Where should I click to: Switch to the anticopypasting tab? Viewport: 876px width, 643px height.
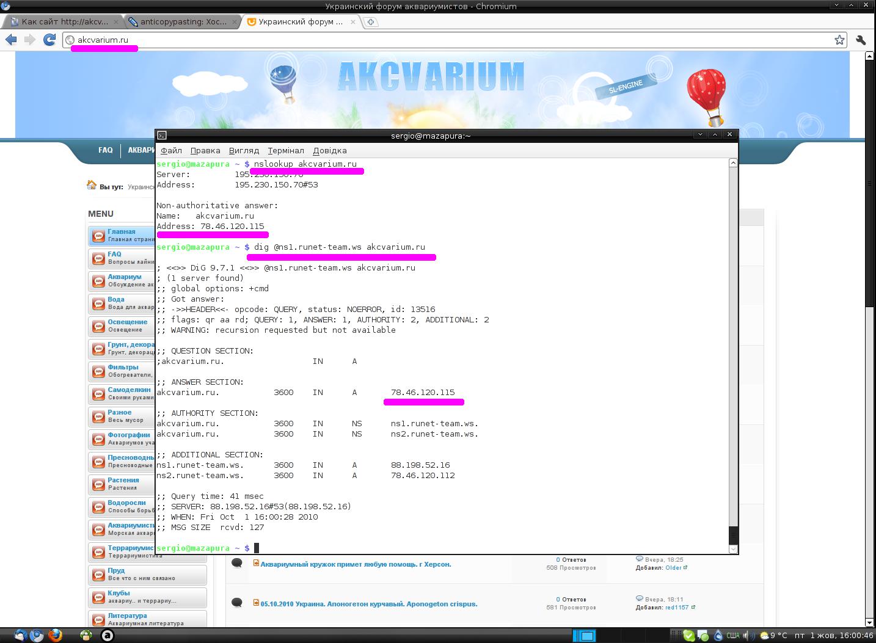pos(182,22)
